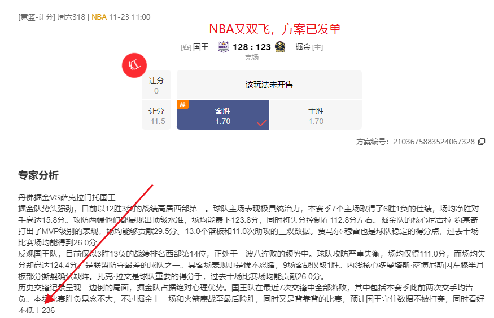The width and height of the screenshot is (494, 318).
Task: Click the 专家分析 section heading
Action: tap(38, 175)
